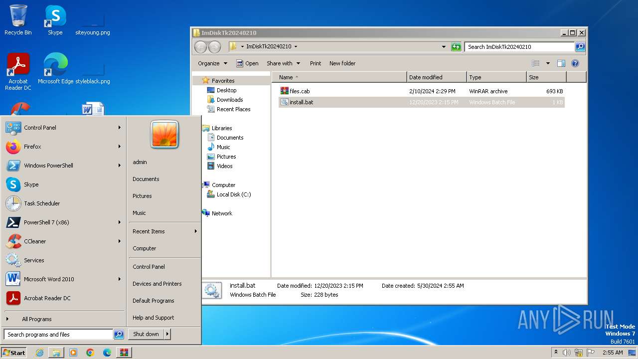
Task: Click the user account picture in Start menu
Action: (164, 134)
